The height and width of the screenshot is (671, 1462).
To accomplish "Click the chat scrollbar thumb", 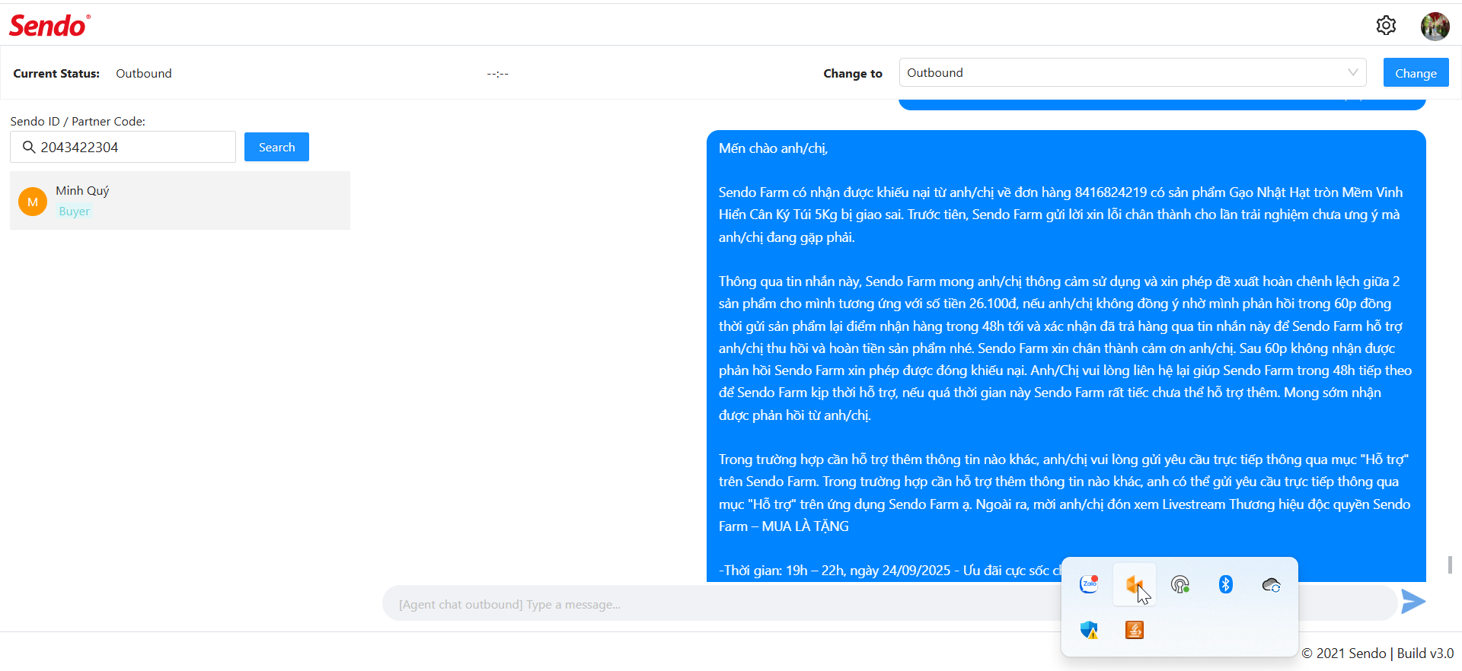I will 1450,564.
